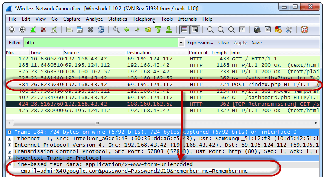The height and width of the screenshot is (177, 324).
Task: Click the Expression... button
Action: tap(200, 43)
